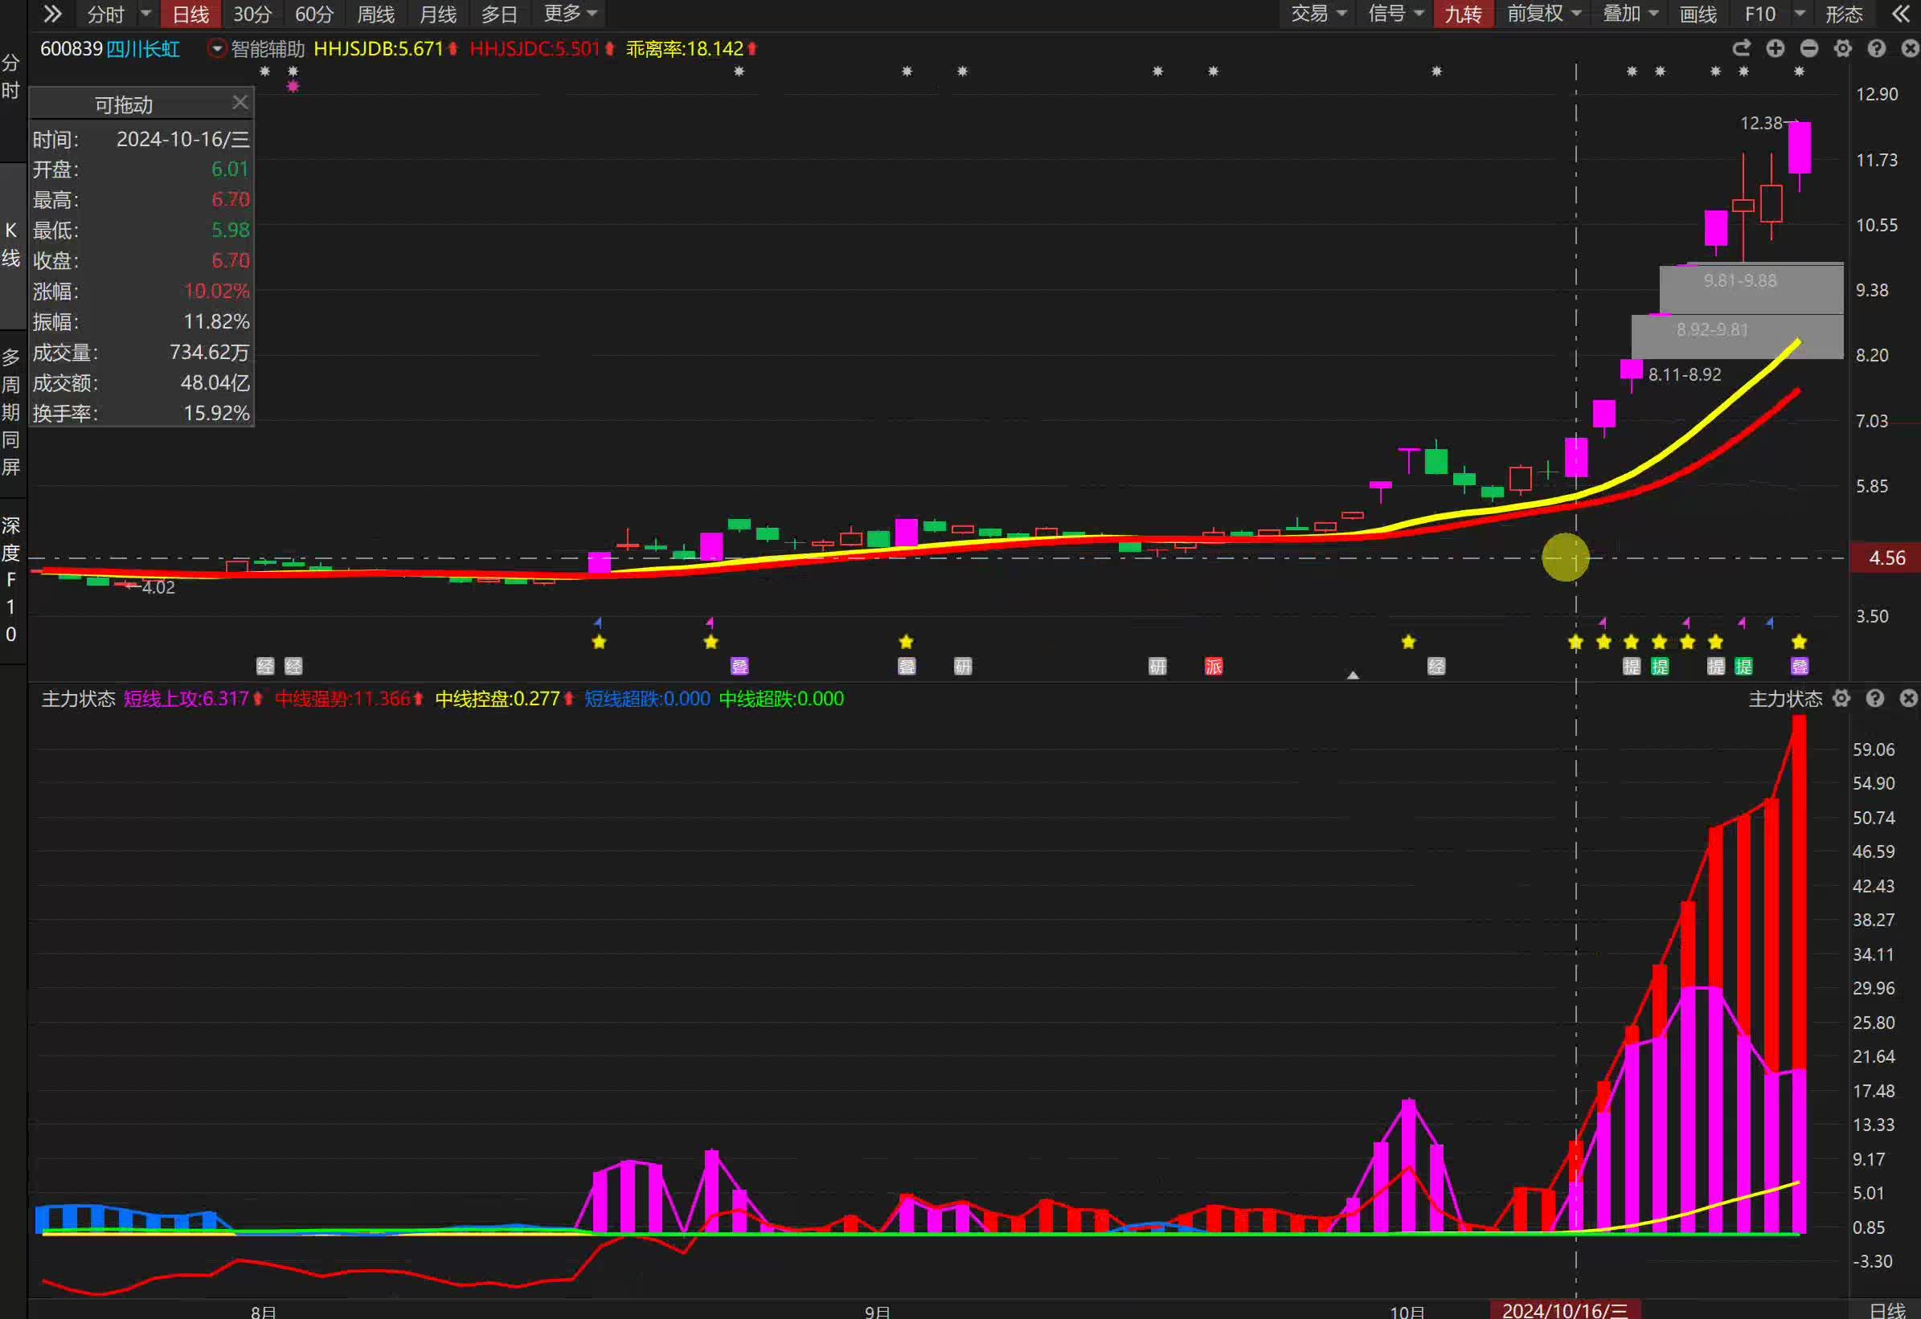
Task: Open the K线 tab in left sidebar
Action: (10, 245)
